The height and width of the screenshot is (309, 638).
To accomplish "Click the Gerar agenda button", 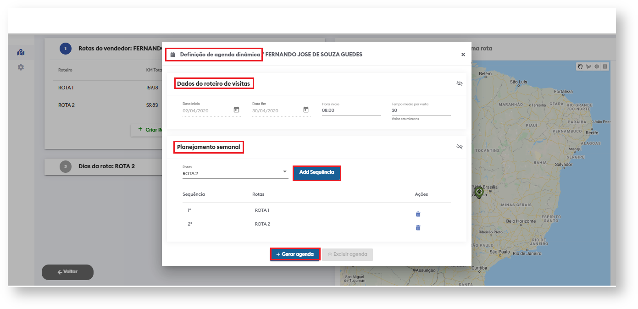I will click(x=295, y=254).
